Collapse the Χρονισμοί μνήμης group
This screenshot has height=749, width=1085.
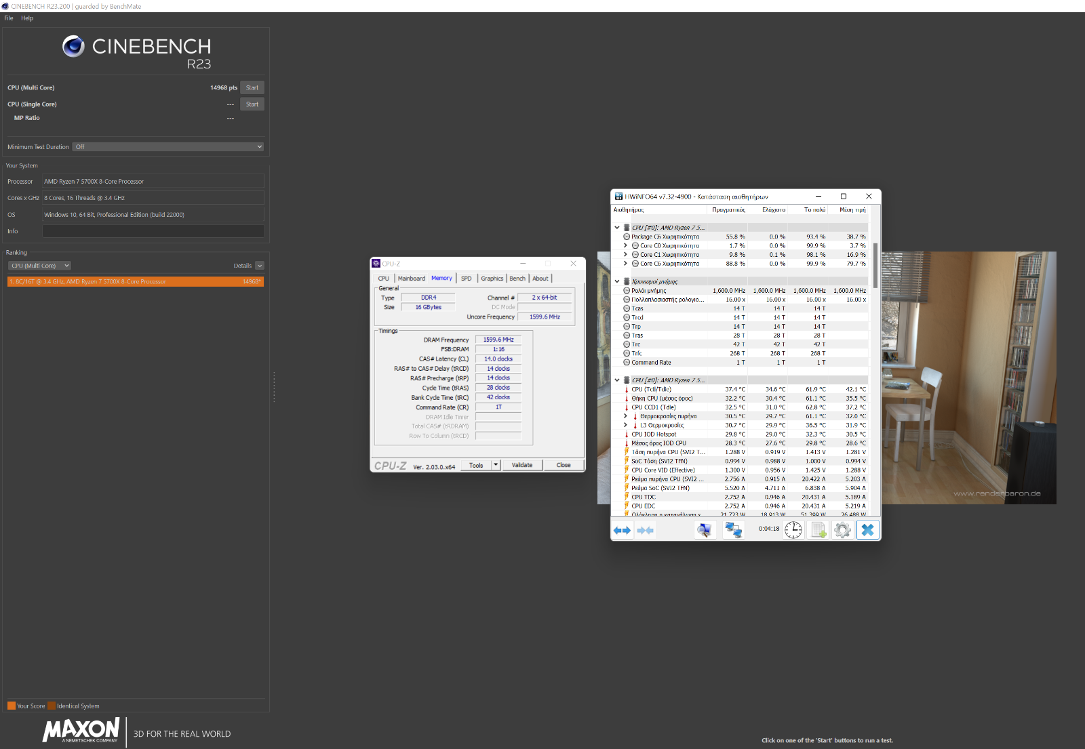click(617, 281)
